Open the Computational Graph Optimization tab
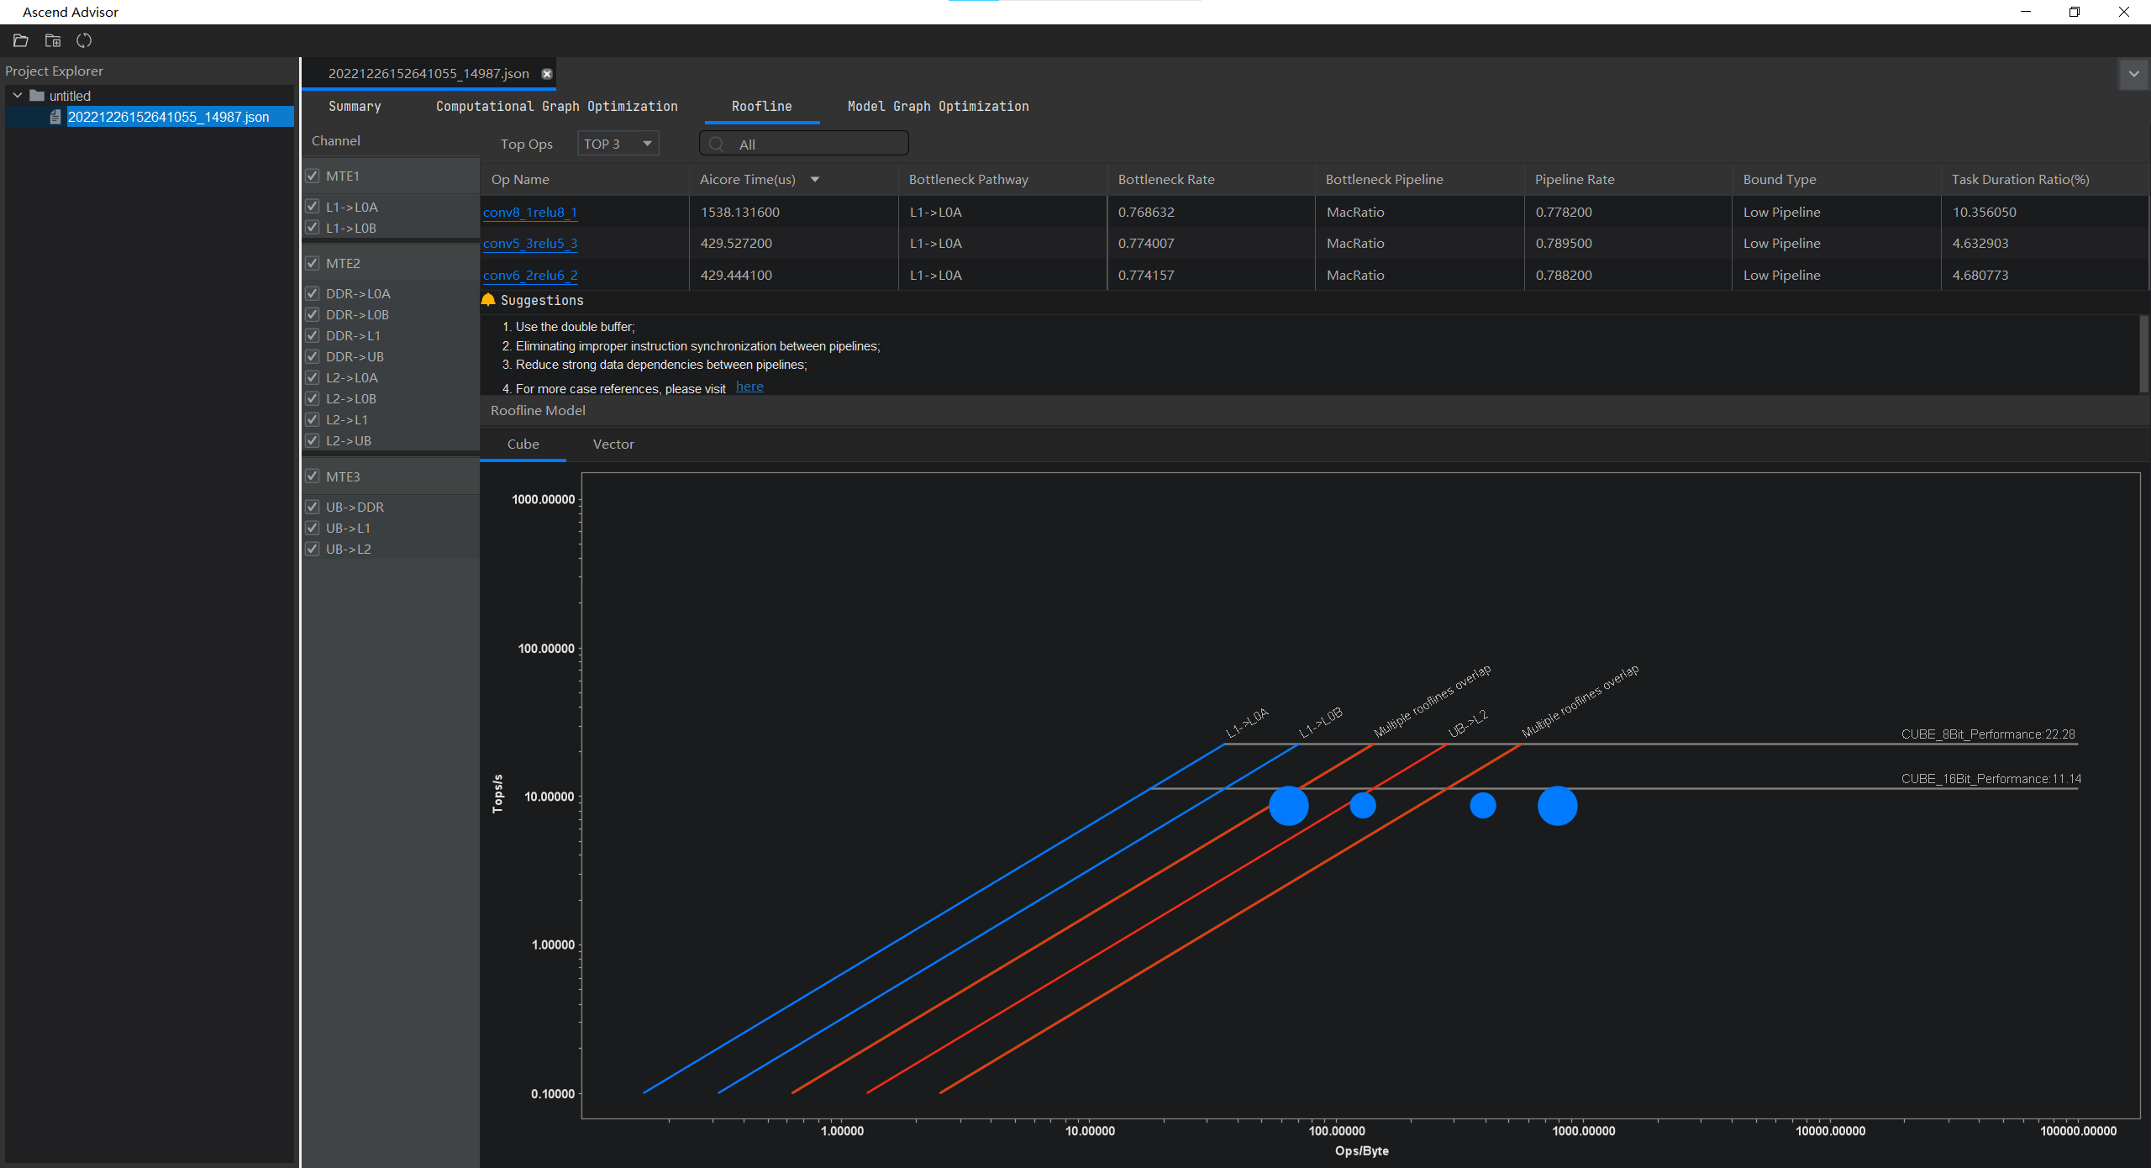The height and width of the screenshot is (1168, 2151). (556, 107)
